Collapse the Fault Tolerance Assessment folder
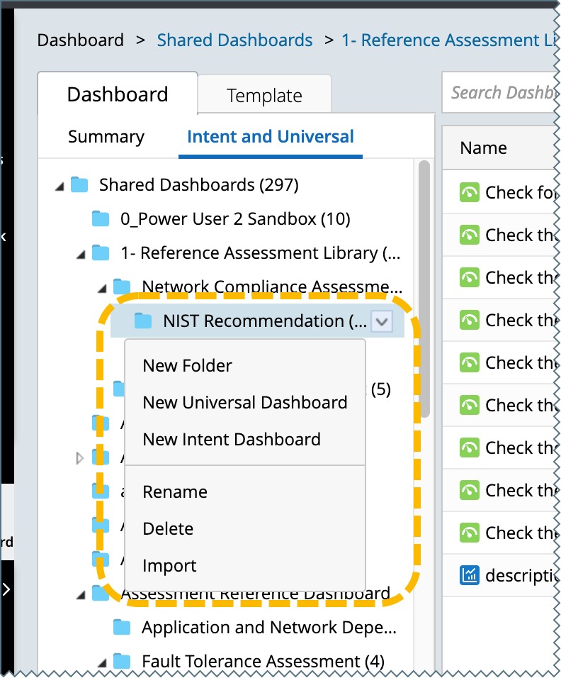The height and width of the screenshot is (678, 561). pyautogui.click(x=101, y=662)
